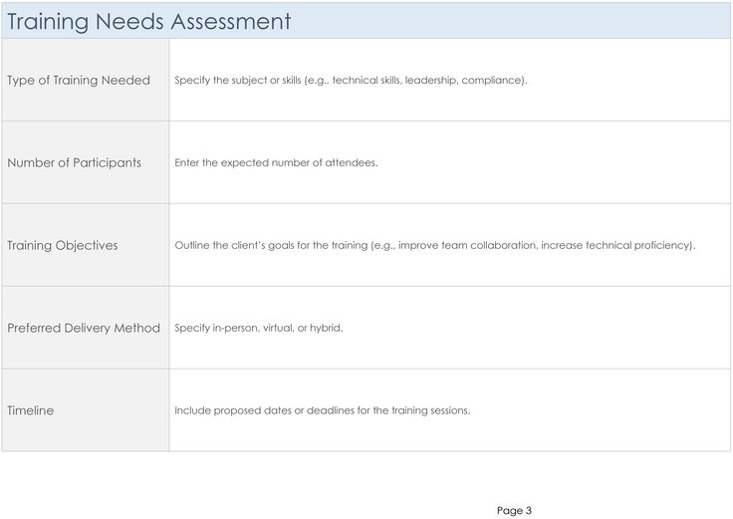Click the Training Needs Assessment heading
Image resolution: width=733 pixels, height=519 pixels.
click(x=149, y=22)
